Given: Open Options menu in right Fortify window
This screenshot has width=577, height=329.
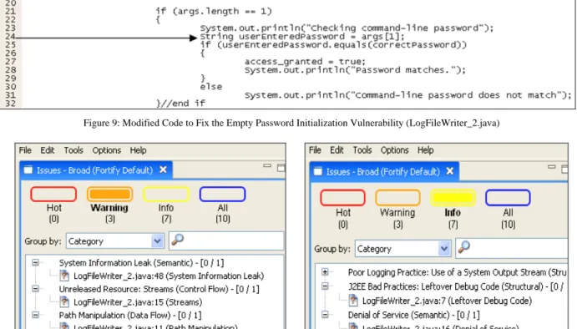Looking at the screenshot, I should [x=394, y=150].
